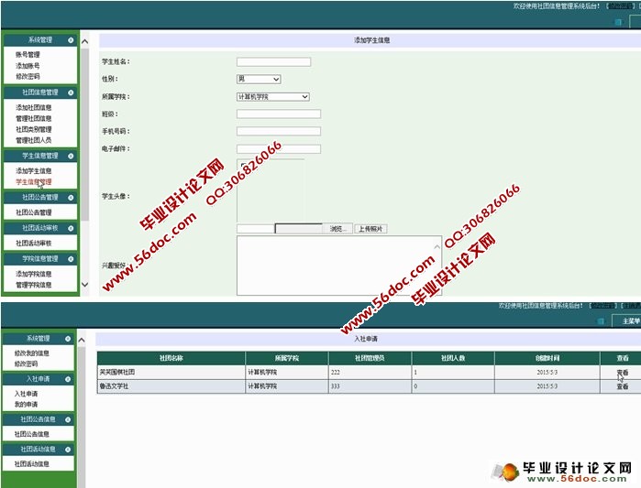This screenshot has height=488, width=641.
Task: Collapse the 学生信息管理 sidebar section
Action: [x=71, y=156]
